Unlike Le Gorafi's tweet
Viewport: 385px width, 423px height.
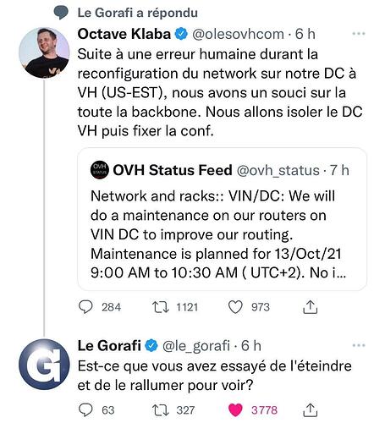click(x=235, y=410)
